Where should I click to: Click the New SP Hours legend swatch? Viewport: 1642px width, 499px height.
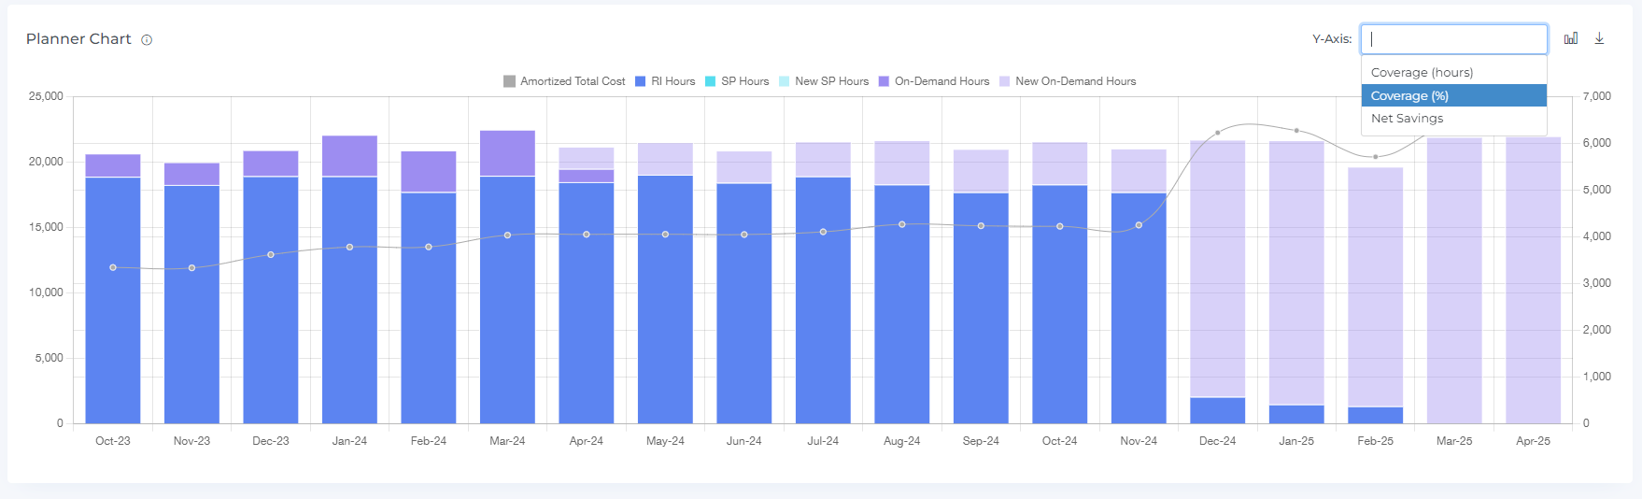click(x=785, y=82)
